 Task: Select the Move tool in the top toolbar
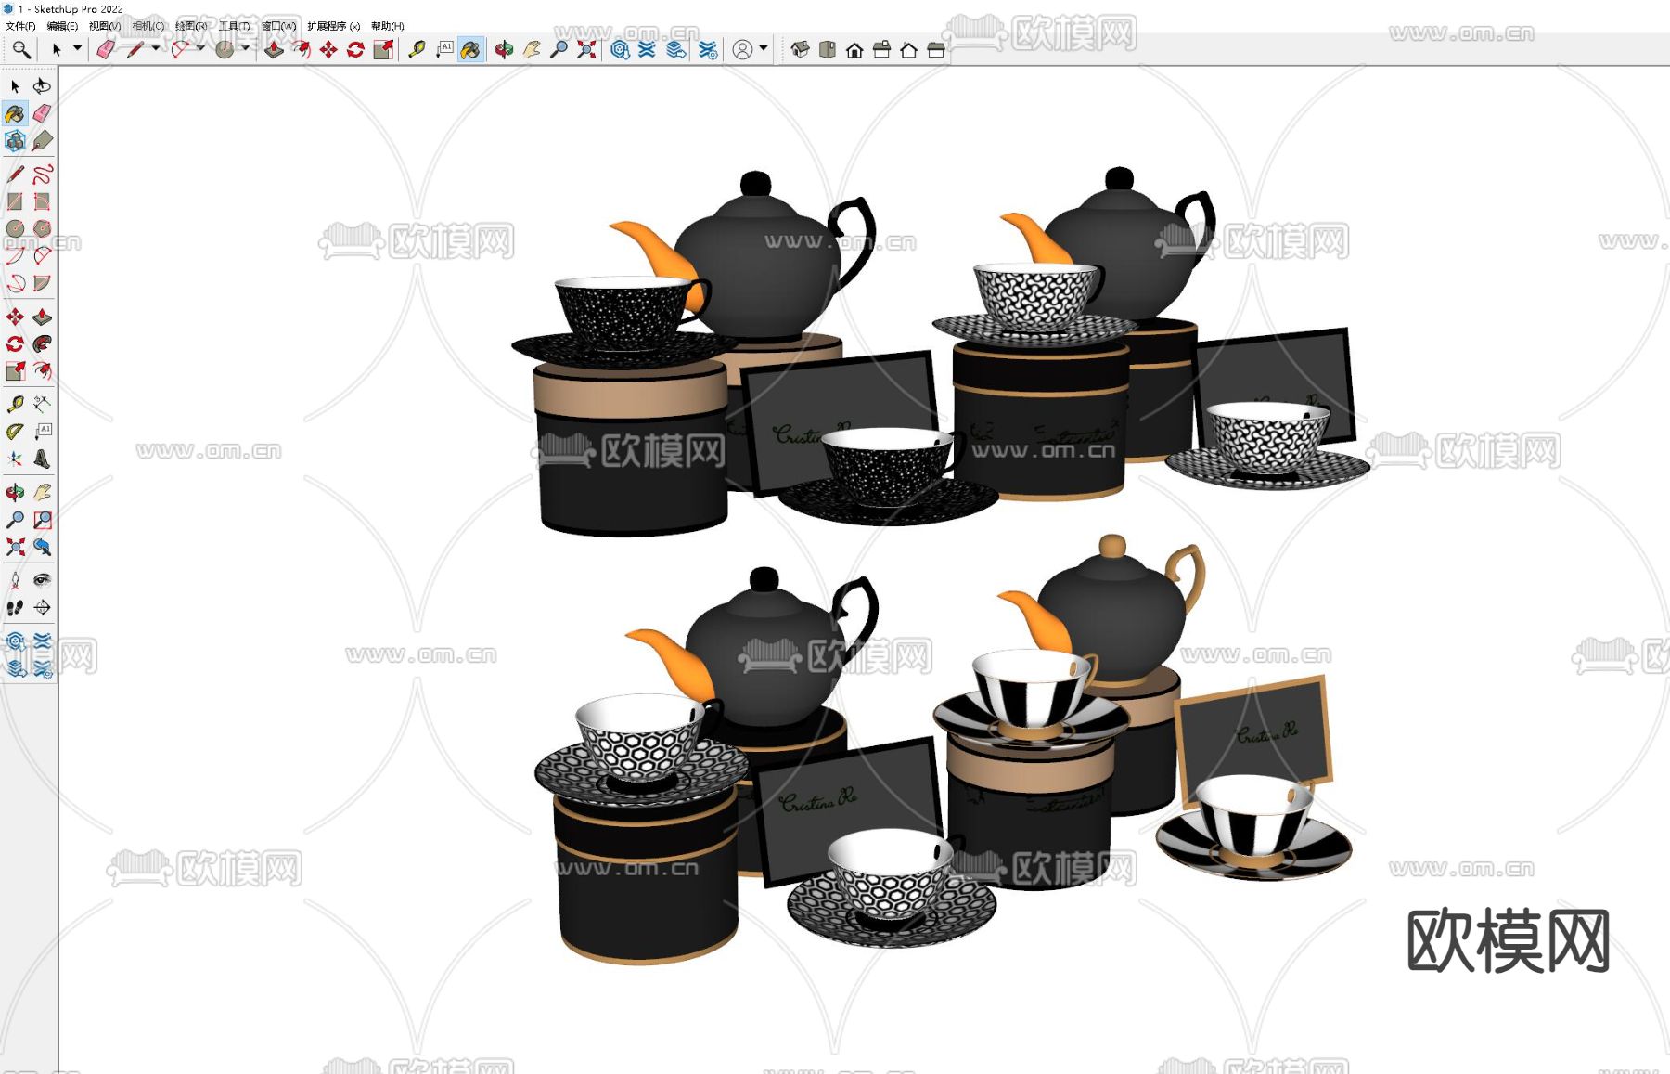click(328, 50)
